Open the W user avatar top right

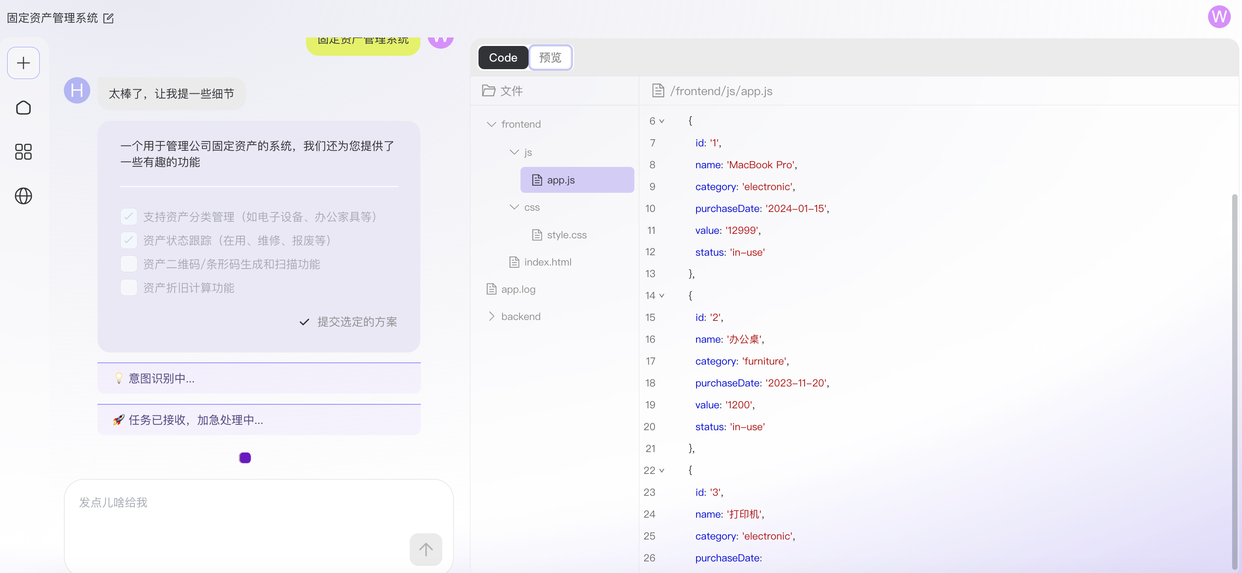(1218, 17)
